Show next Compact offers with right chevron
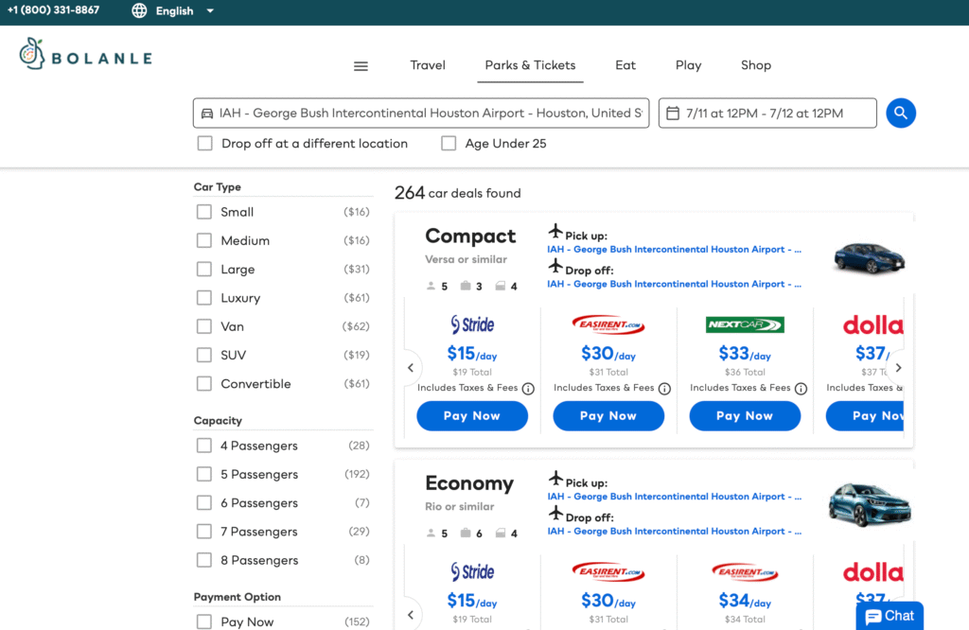 (x=899, y=368)
